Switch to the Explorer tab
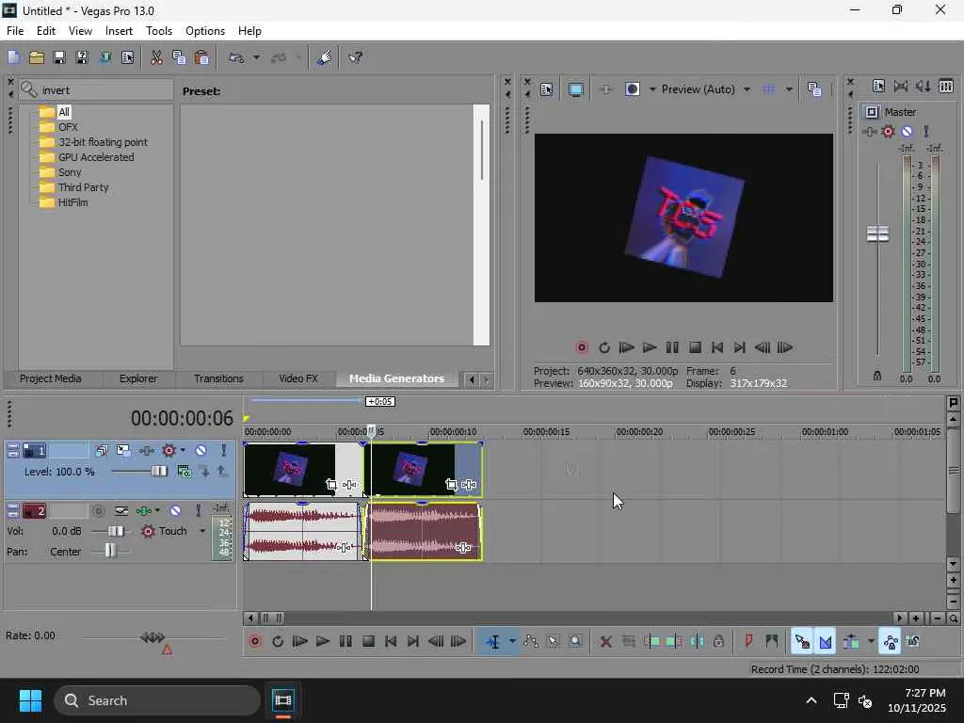Viewport: 964px width, 723px height. pyautogui.click(x=138, y=378)
